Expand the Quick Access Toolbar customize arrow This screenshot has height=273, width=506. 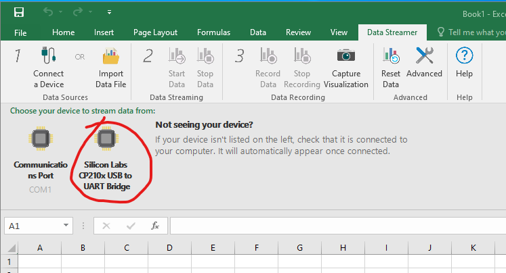click(109, 12)
